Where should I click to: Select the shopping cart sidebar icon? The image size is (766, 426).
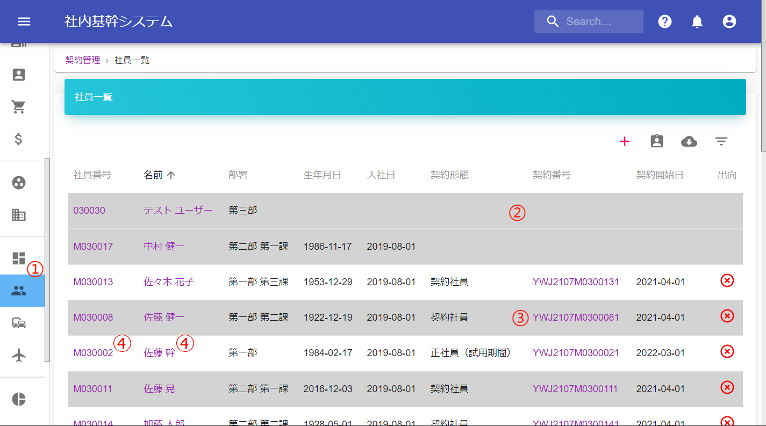(19, 107)
